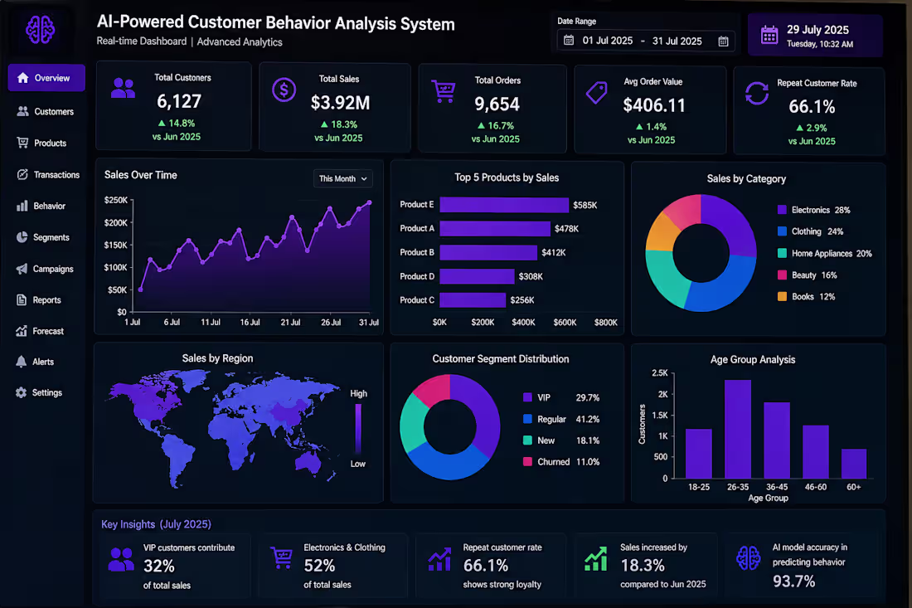Click the Electronics legend color swatch
Image resolution: width=912 pixels, height=608 pixels.
[x=782, y=210]
